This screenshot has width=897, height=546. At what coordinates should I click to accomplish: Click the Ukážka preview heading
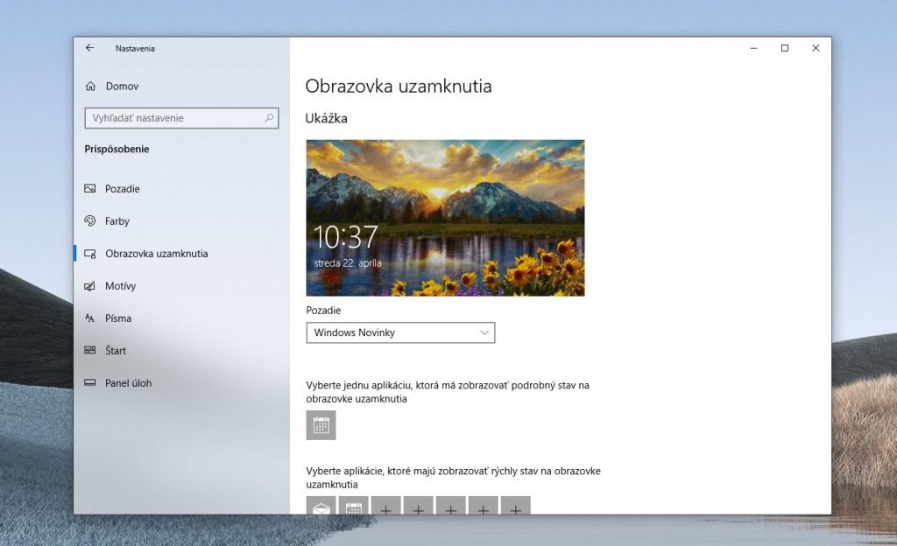click(326, 118)
